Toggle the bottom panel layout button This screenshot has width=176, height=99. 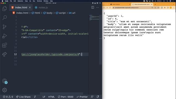pyautogui.click(x=95, y=3)
